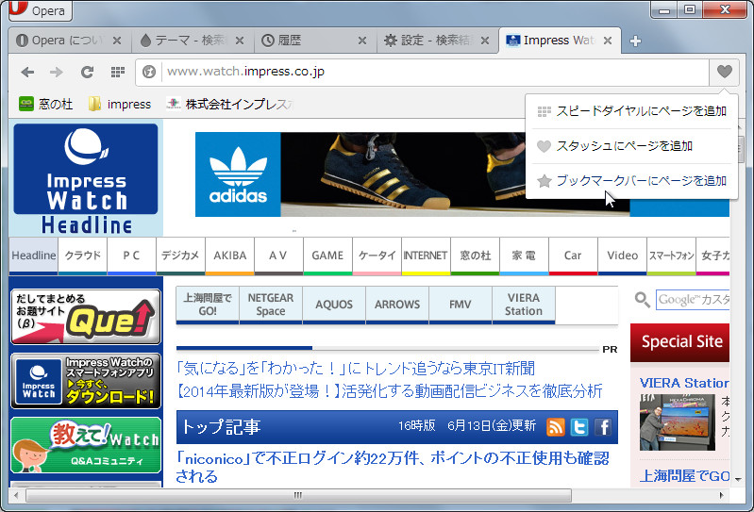Select the 'AKIBA' site nav tab
This screenshot has height=512, width=754.
tap(230, 256)
